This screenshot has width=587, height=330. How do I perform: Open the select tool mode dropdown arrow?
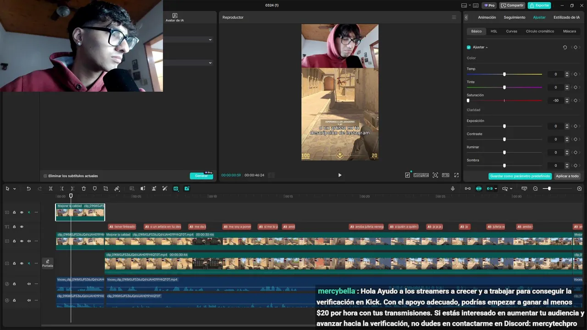[x=14, y=188]
